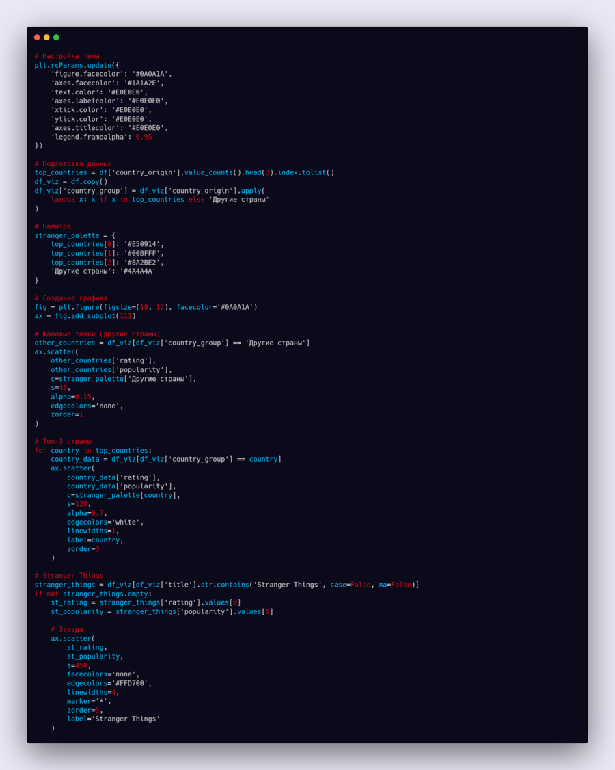The height and width of the screenshot is (770, 615).
Task: Click the top_countries[0] color '#E50914' line
Action: click(x=107, y=244)
